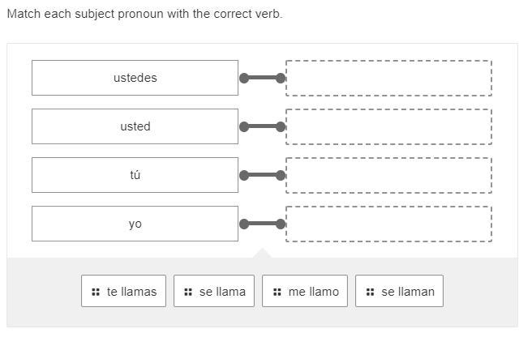Click the empty answer slot for 'tú'
The width and height of the screenshot is (532, 346).
(x=388, y=175)
